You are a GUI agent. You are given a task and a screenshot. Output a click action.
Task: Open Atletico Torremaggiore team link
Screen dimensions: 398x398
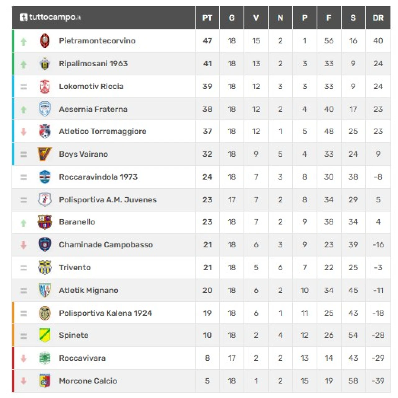[x=103, y=132]
